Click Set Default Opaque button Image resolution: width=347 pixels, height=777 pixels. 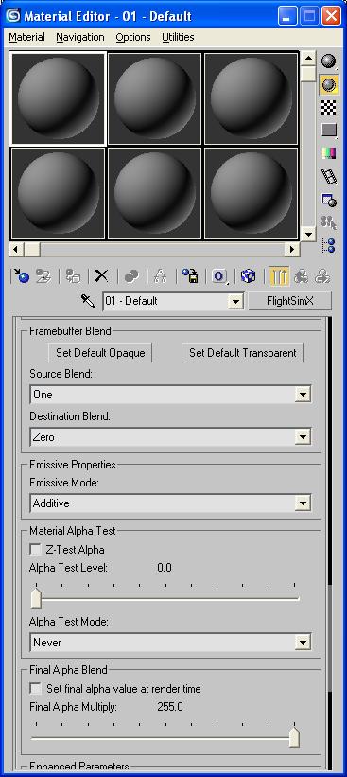click(x=100, y=353)
